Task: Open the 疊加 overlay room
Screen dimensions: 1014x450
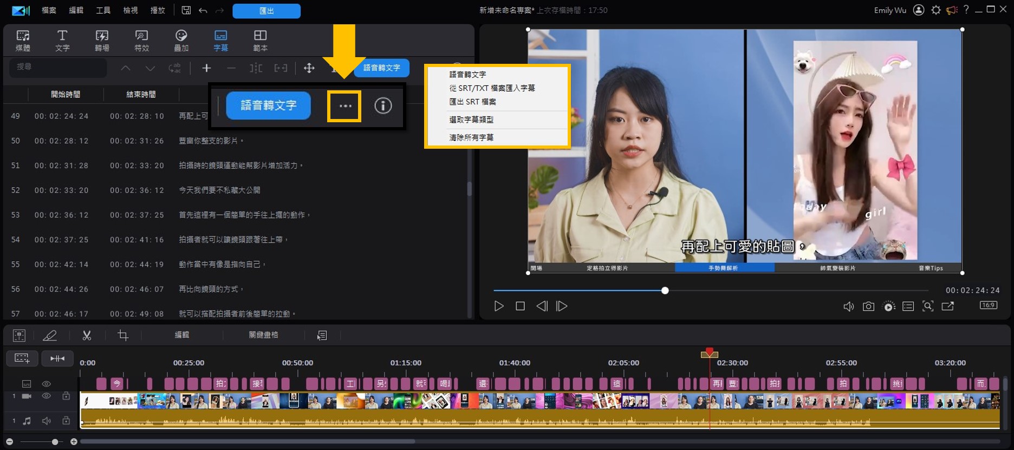Action: (x=181, y=41)
